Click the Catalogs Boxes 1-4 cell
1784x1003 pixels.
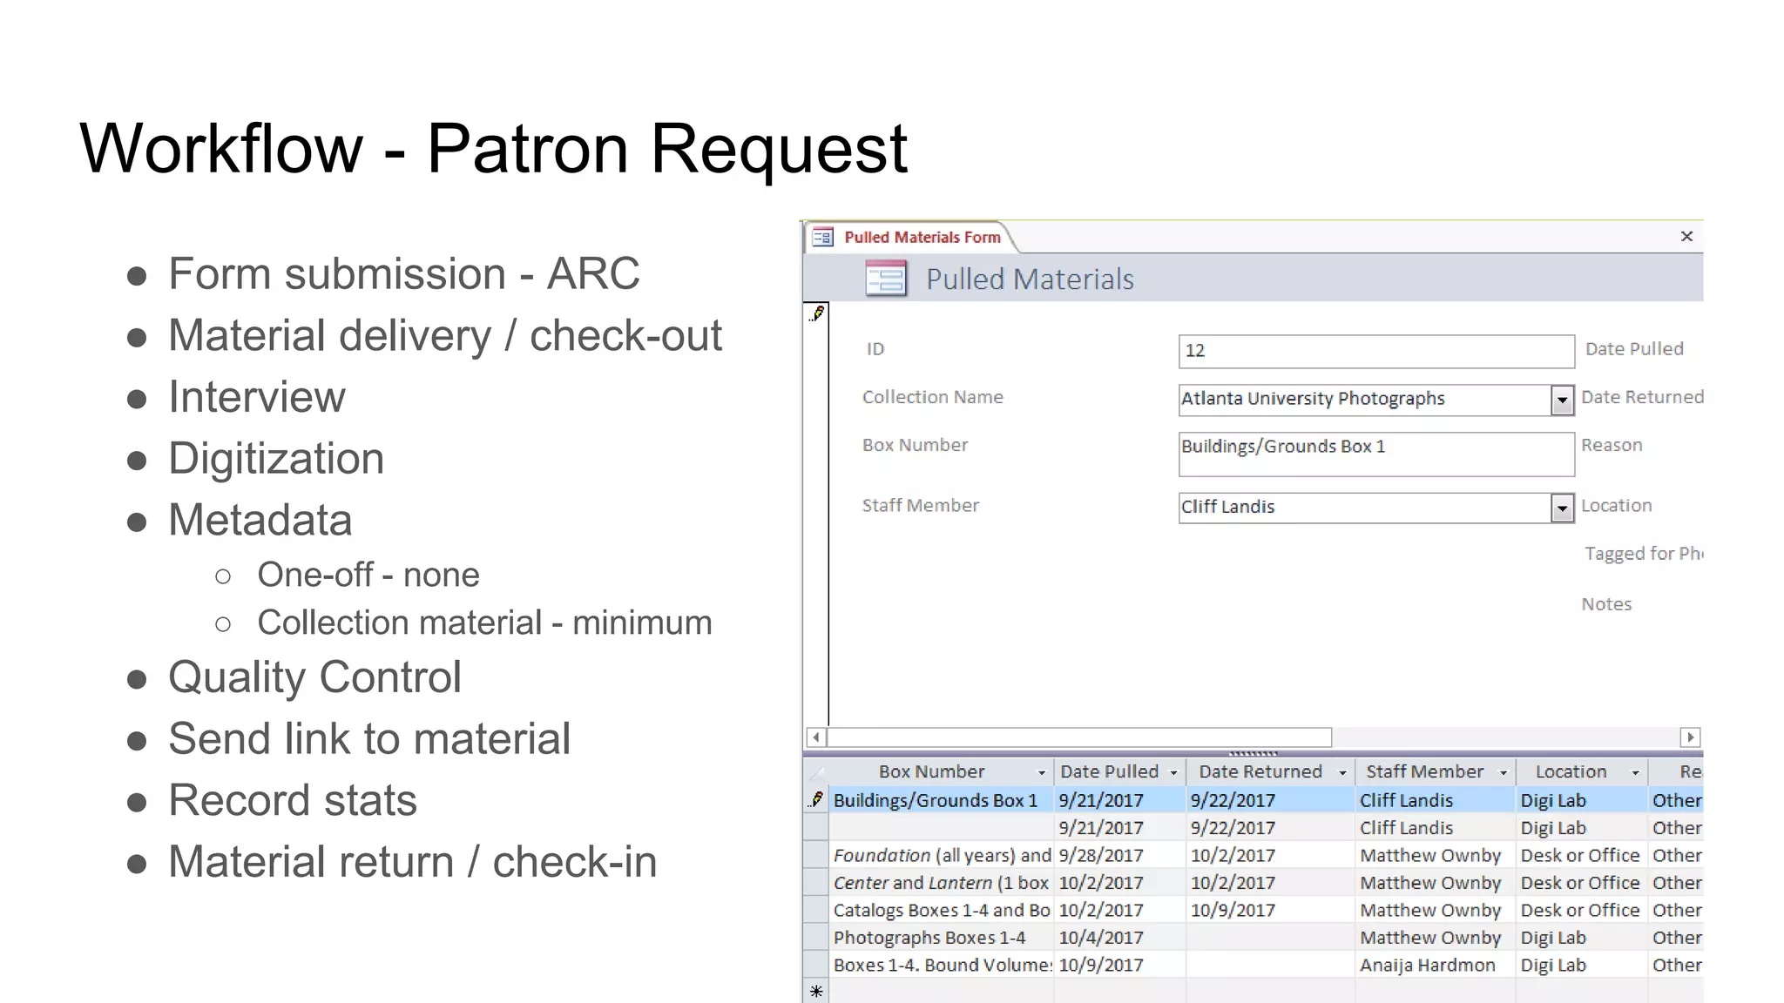941,910
